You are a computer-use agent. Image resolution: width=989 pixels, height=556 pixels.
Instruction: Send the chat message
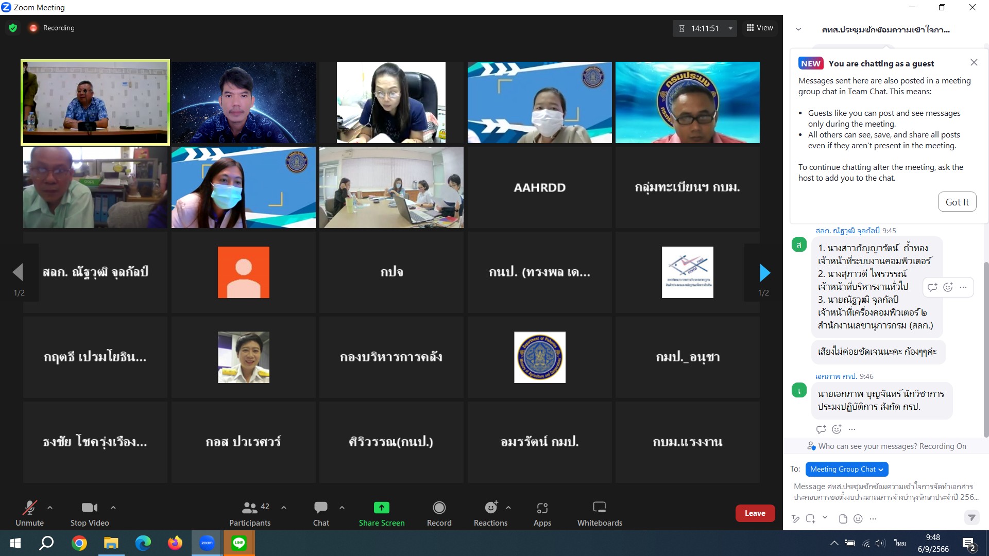point(971,517)
